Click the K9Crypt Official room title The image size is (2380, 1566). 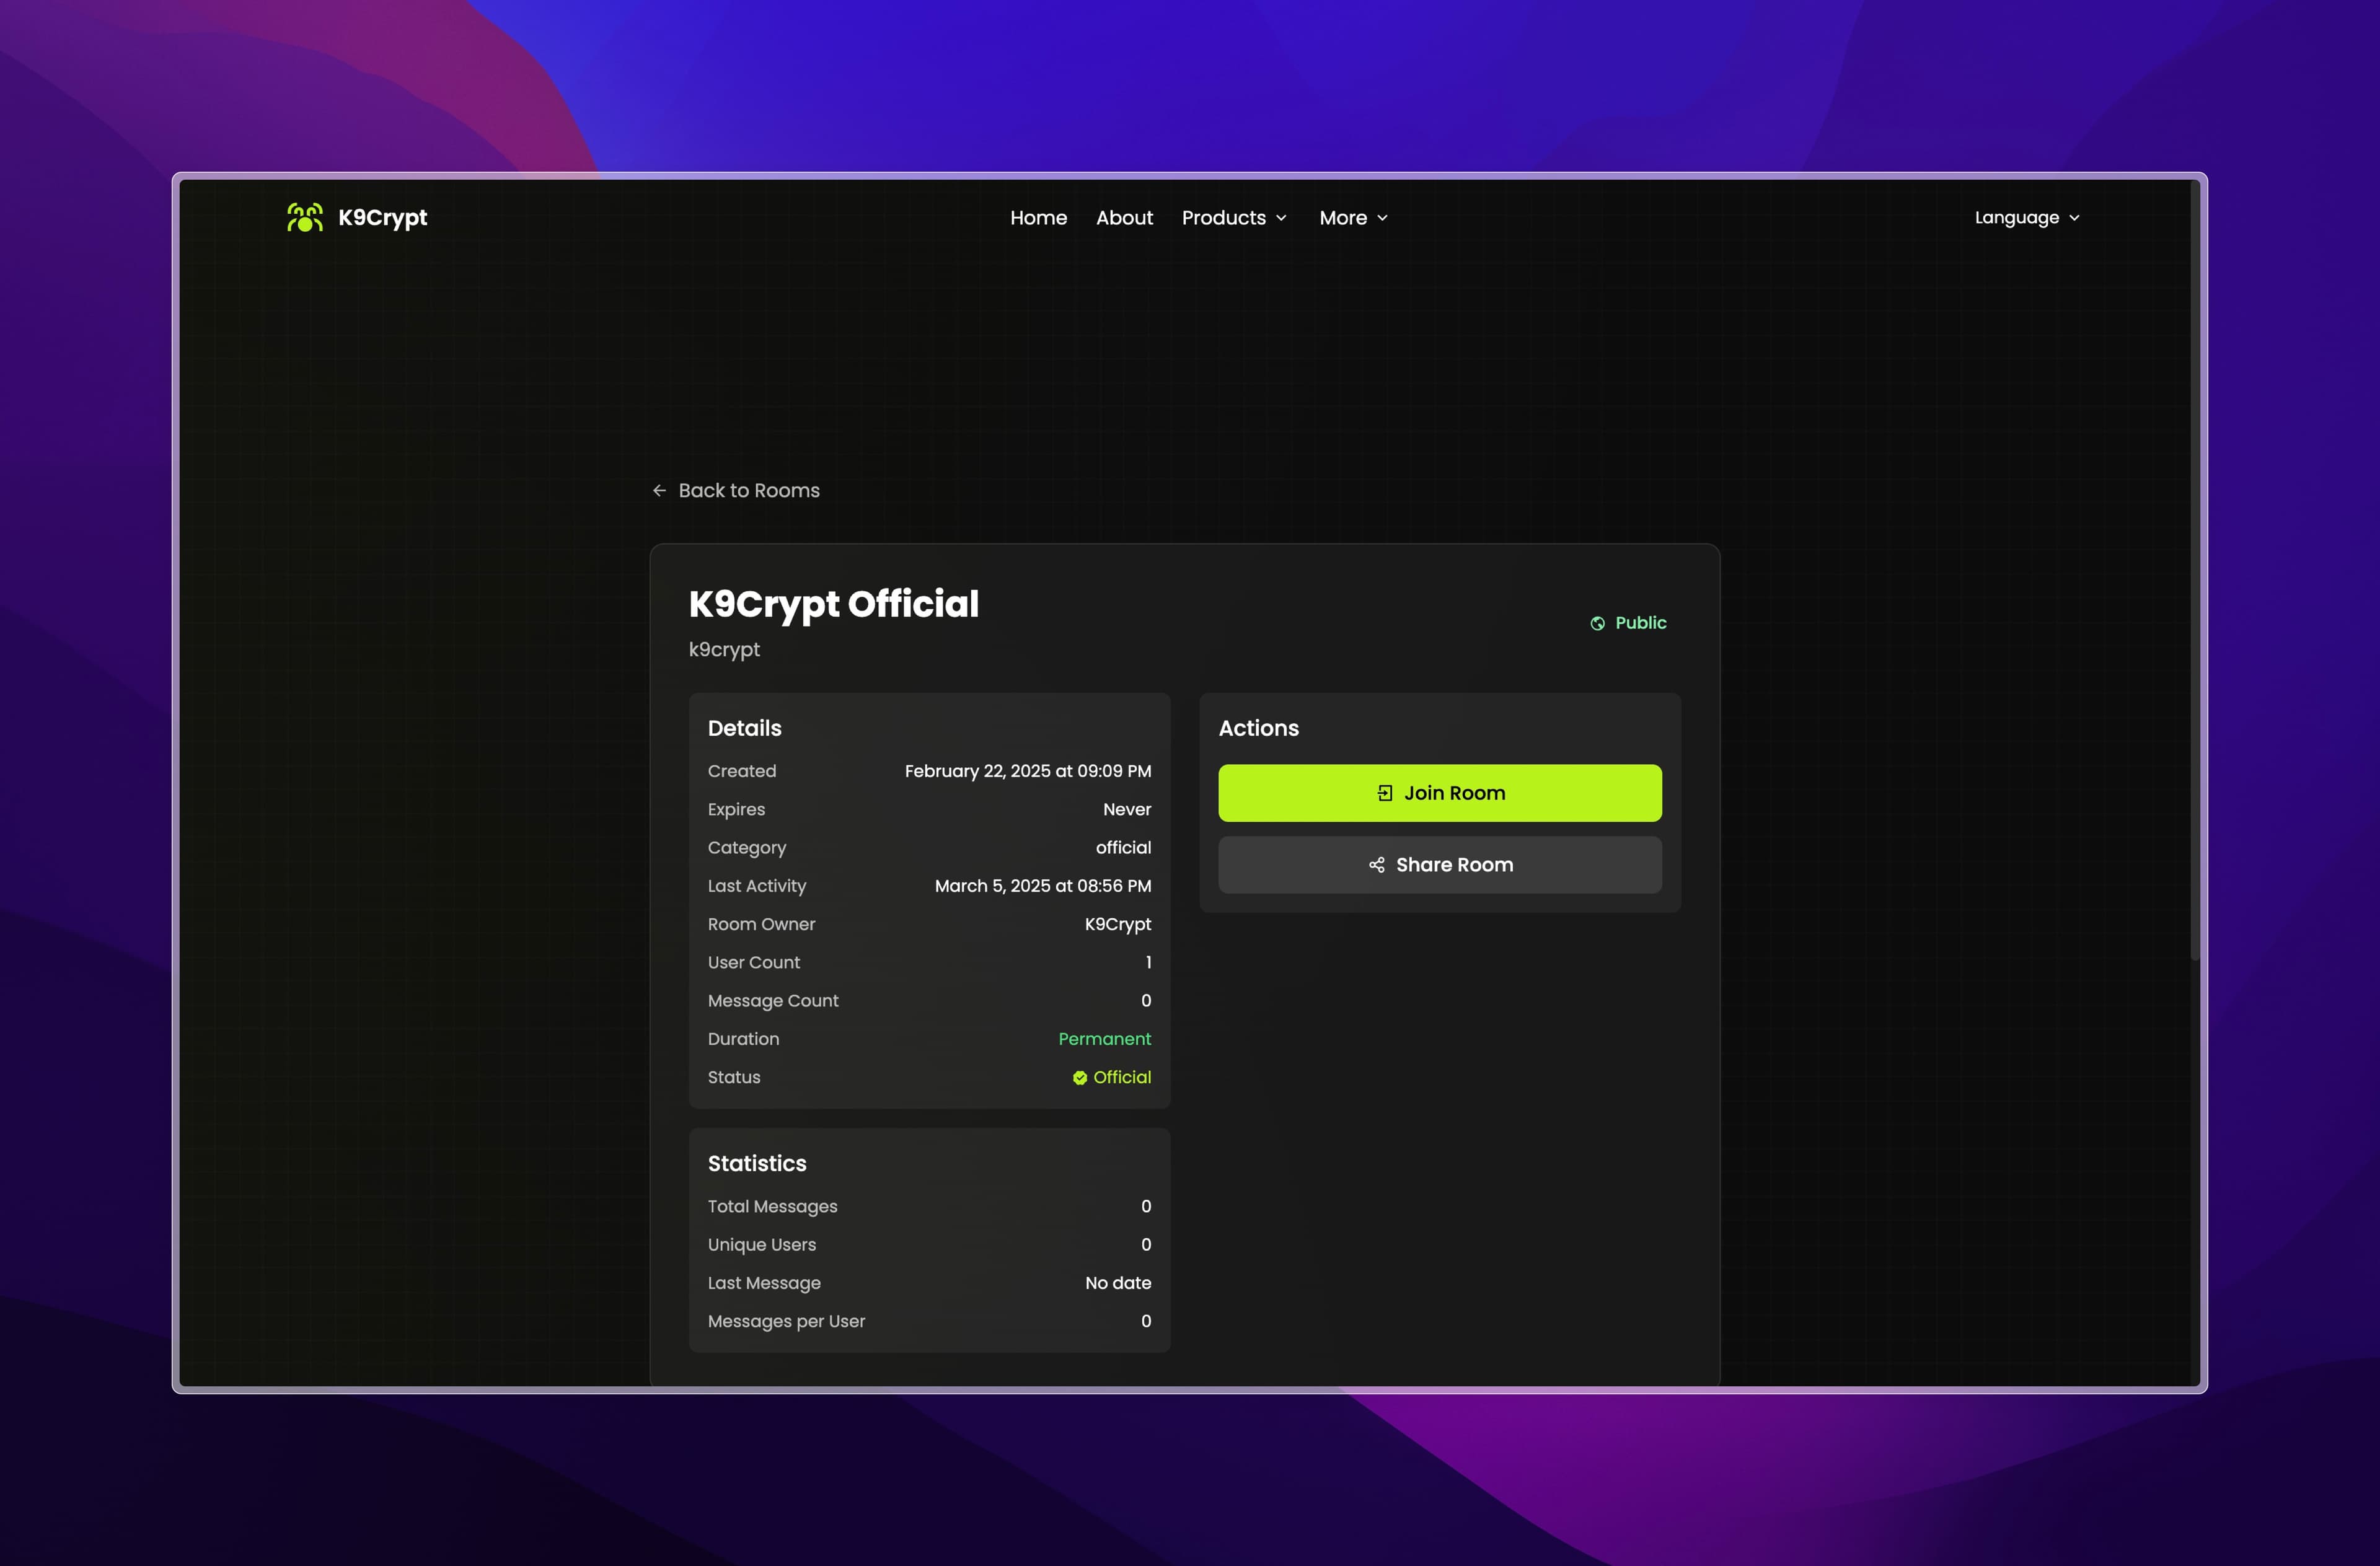point(833,604)
